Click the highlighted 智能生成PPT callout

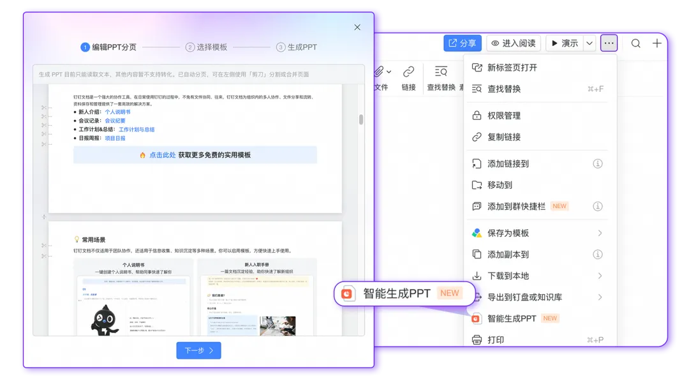tap(404, 294)
